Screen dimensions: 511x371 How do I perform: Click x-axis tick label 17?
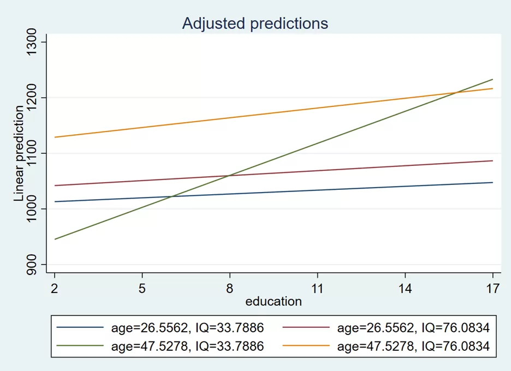point(492,288)
